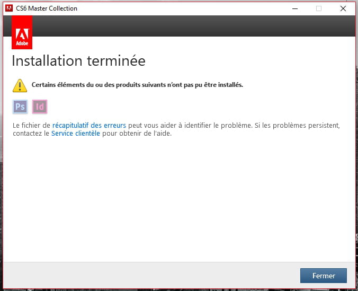This screenshot has height=291, width=358.
Task: Click the red Adobe logo badge
Action: [22, 32]
